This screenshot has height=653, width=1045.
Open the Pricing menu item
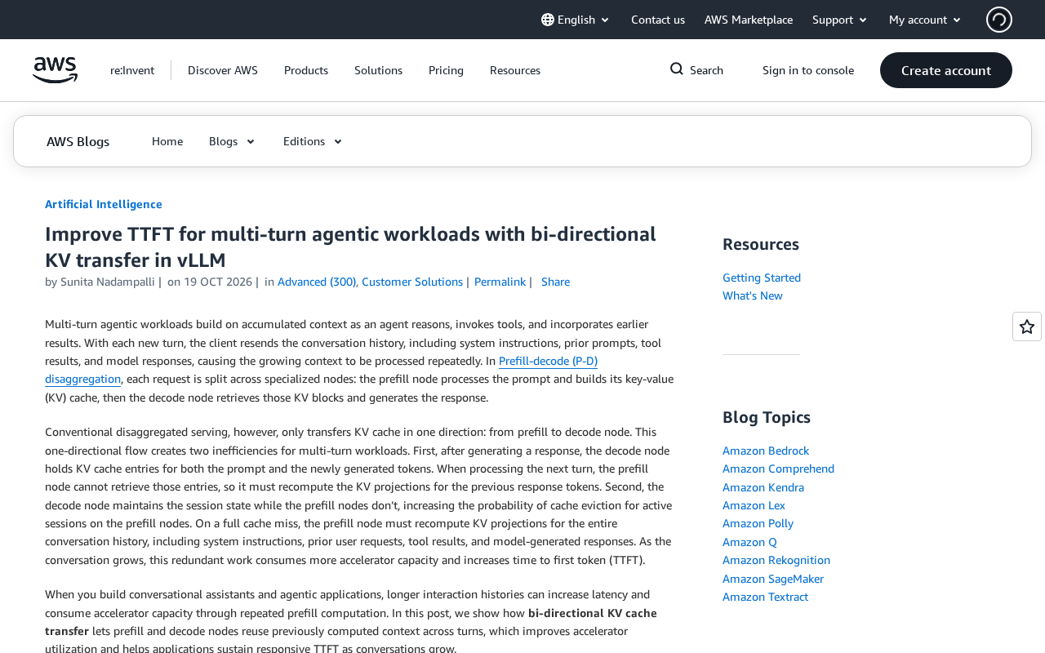(x=446, y=70)
